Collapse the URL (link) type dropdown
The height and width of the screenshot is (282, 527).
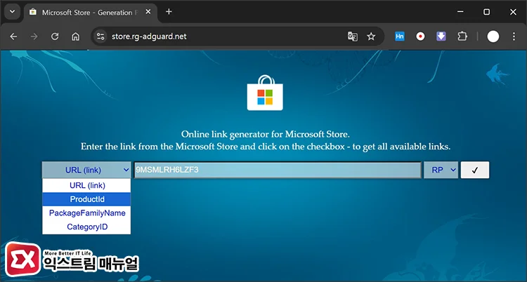coord(86,170)
